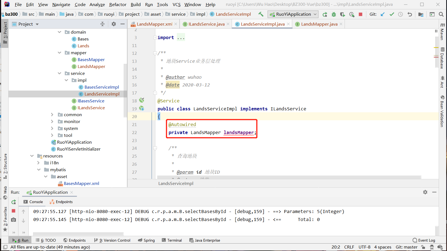Start debugging with the bug icon
Image resolution: width=447 pixels, height=251 pixels.
[334, 14]
